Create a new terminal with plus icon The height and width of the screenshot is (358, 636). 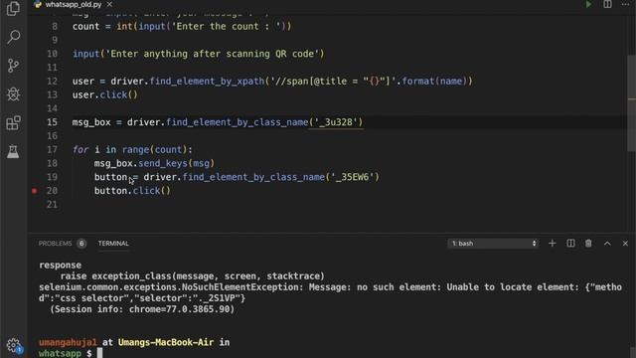click(553, 244)
